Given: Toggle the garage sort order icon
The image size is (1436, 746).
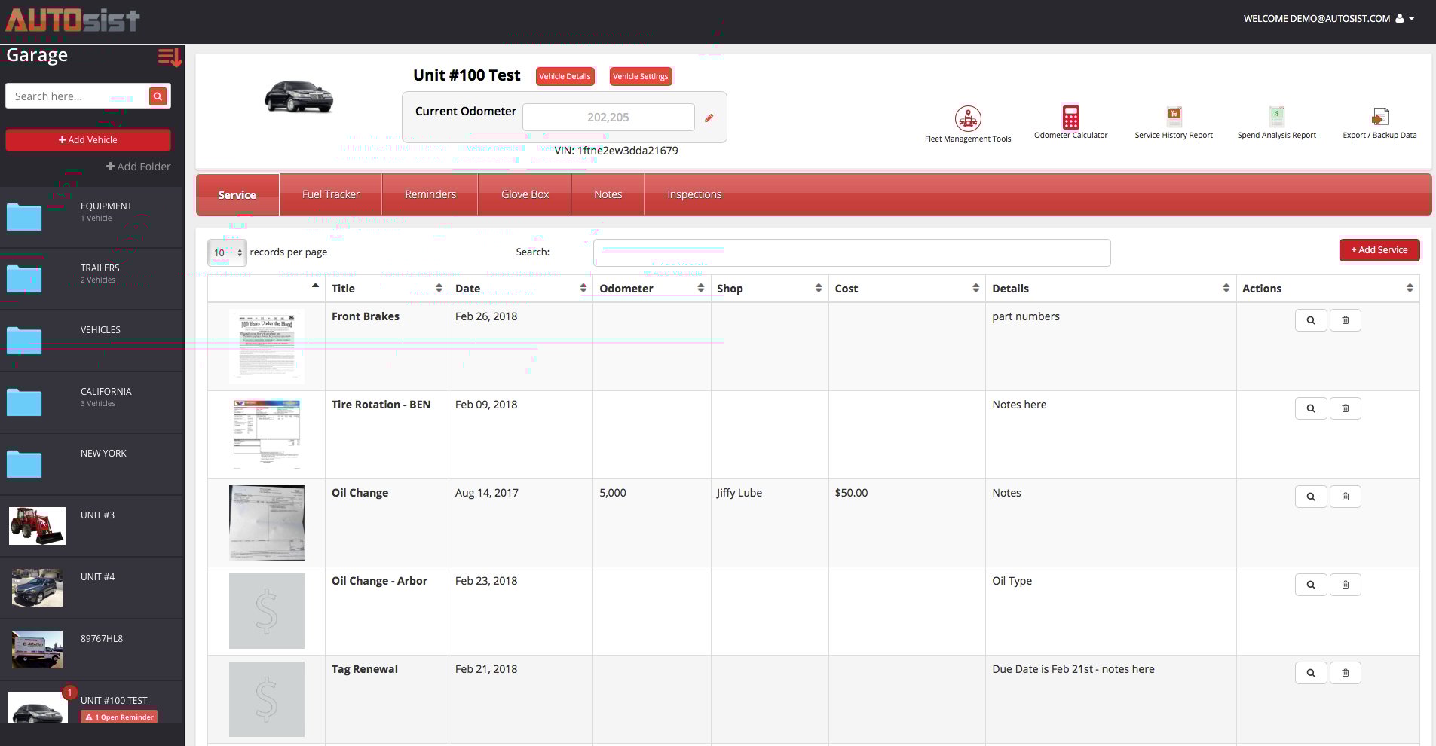Looking at the screenshot, I should point(169,57).
